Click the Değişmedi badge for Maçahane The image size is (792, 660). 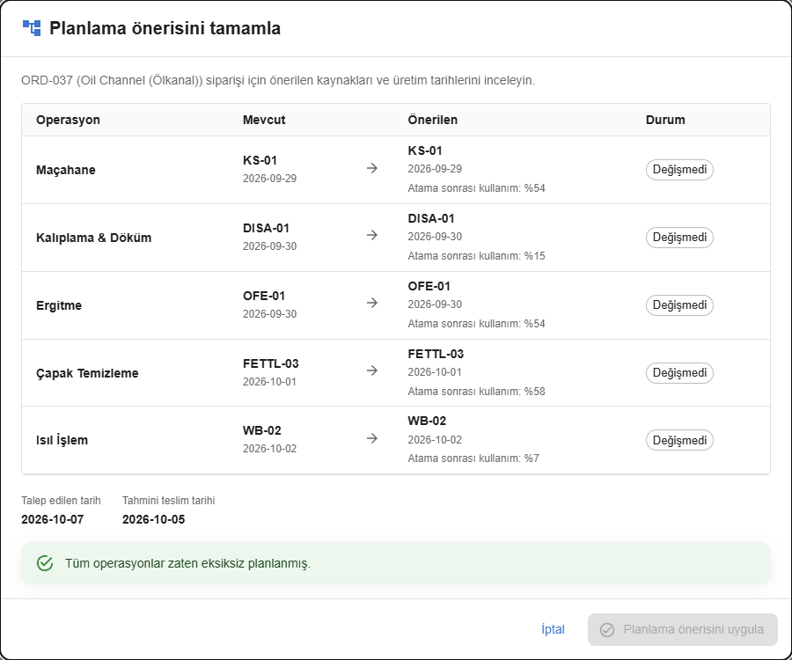pos(679,170)
